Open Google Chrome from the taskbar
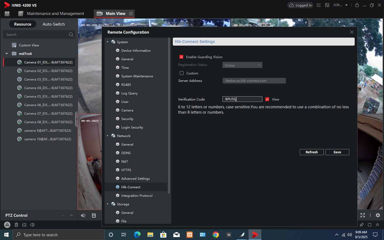Viewport: 384px width, 240px height. click(216, 235)
